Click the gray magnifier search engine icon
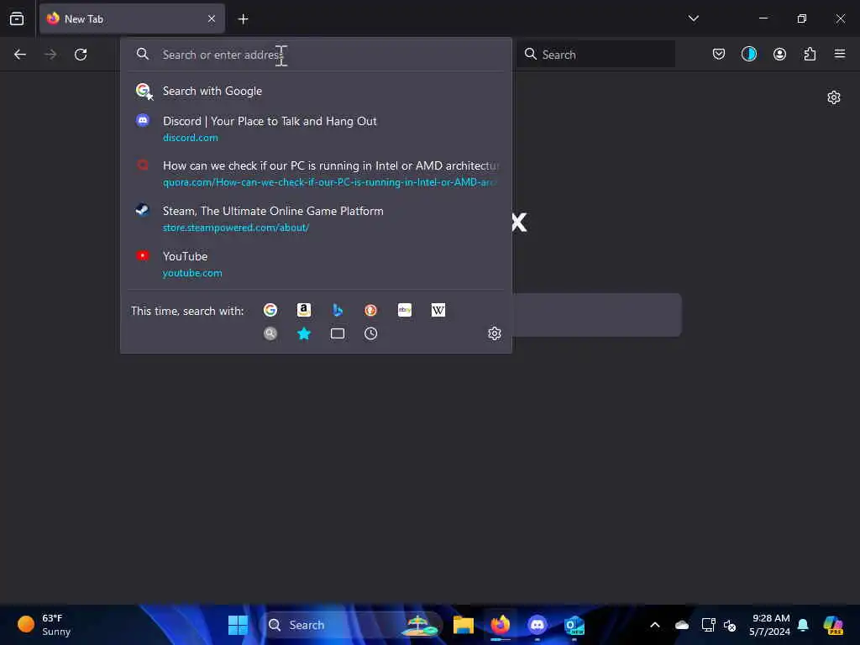Image resolution: width=860 pixels, height=645 pixels. pos(270,333)
